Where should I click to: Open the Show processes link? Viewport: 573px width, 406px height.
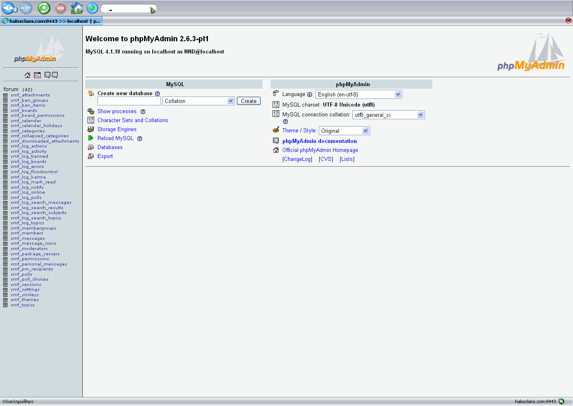(x=117, y=112)
